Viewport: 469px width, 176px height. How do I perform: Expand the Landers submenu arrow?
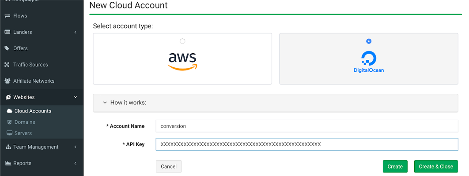point(76,32)
